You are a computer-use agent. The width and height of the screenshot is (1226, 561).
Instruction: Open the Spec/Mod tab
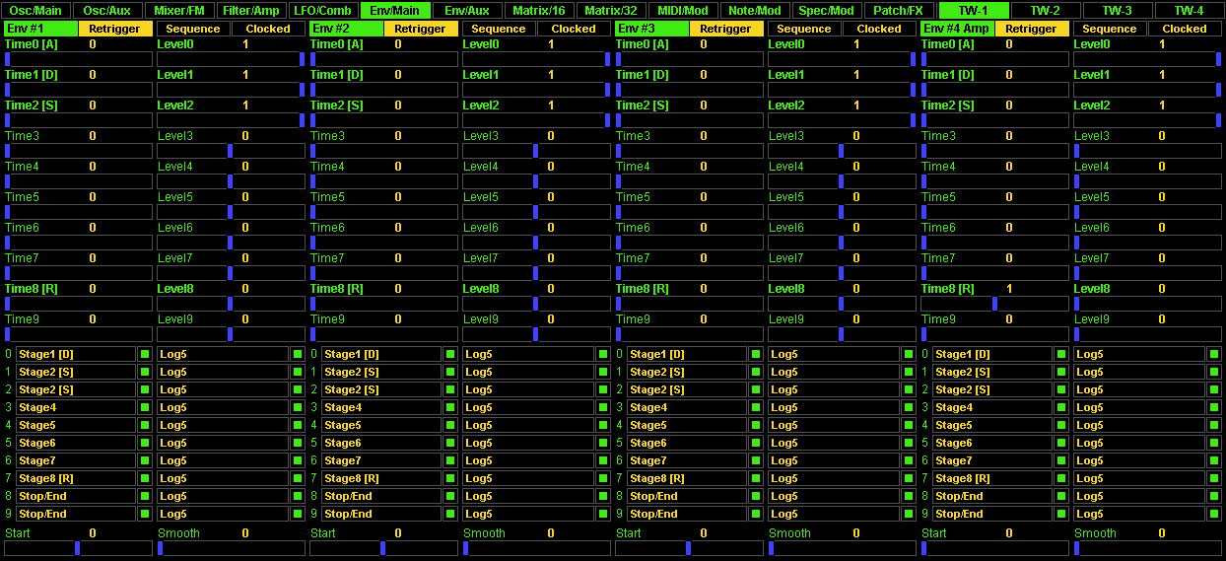tap(827, 10)
